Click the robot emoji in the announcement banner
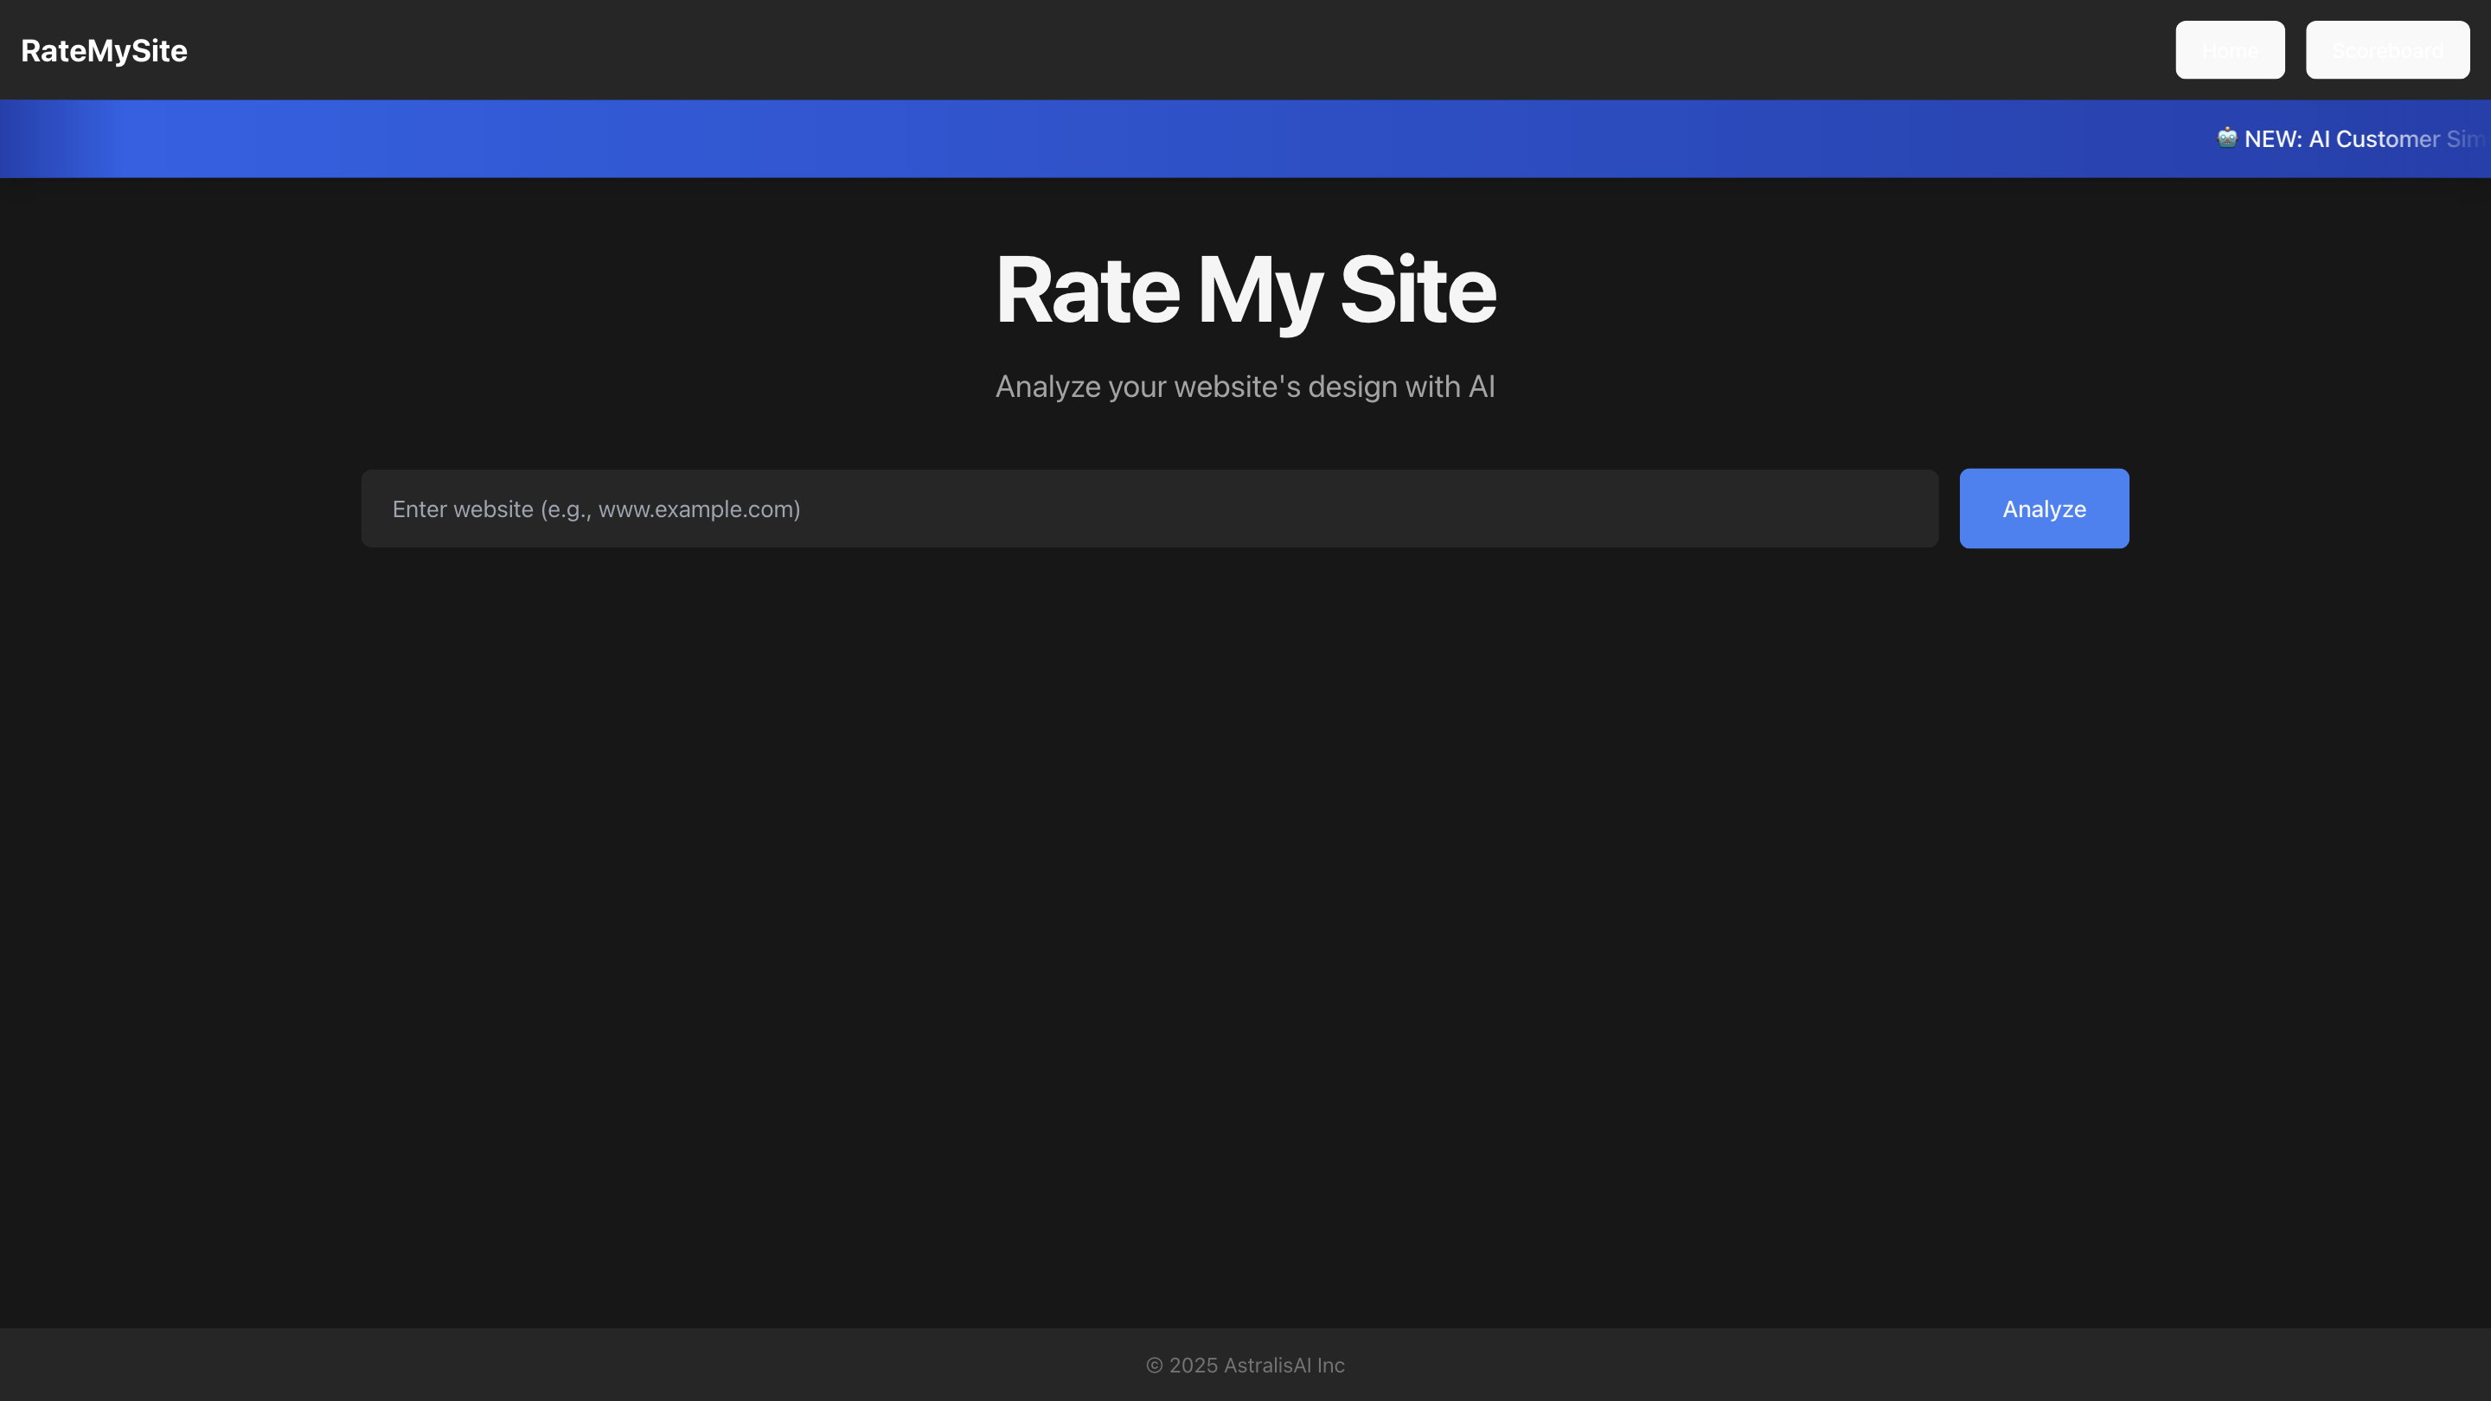This screenshot has width=2491, height=1401. (x=2227, y=138)
